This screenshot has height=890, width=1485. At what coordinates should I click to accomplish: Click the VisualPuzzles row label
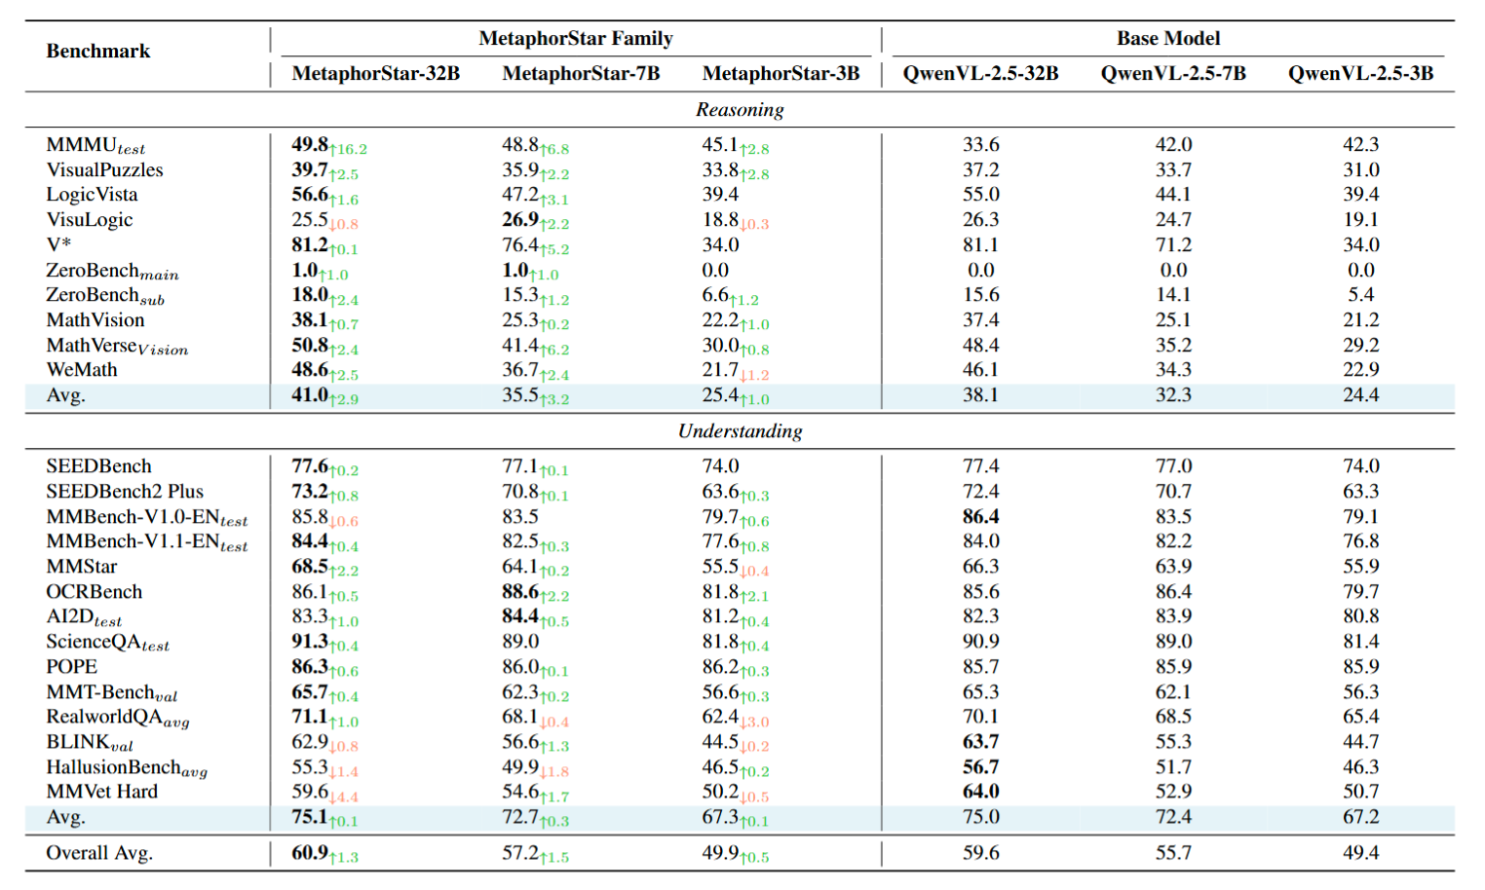coord(104,170)
